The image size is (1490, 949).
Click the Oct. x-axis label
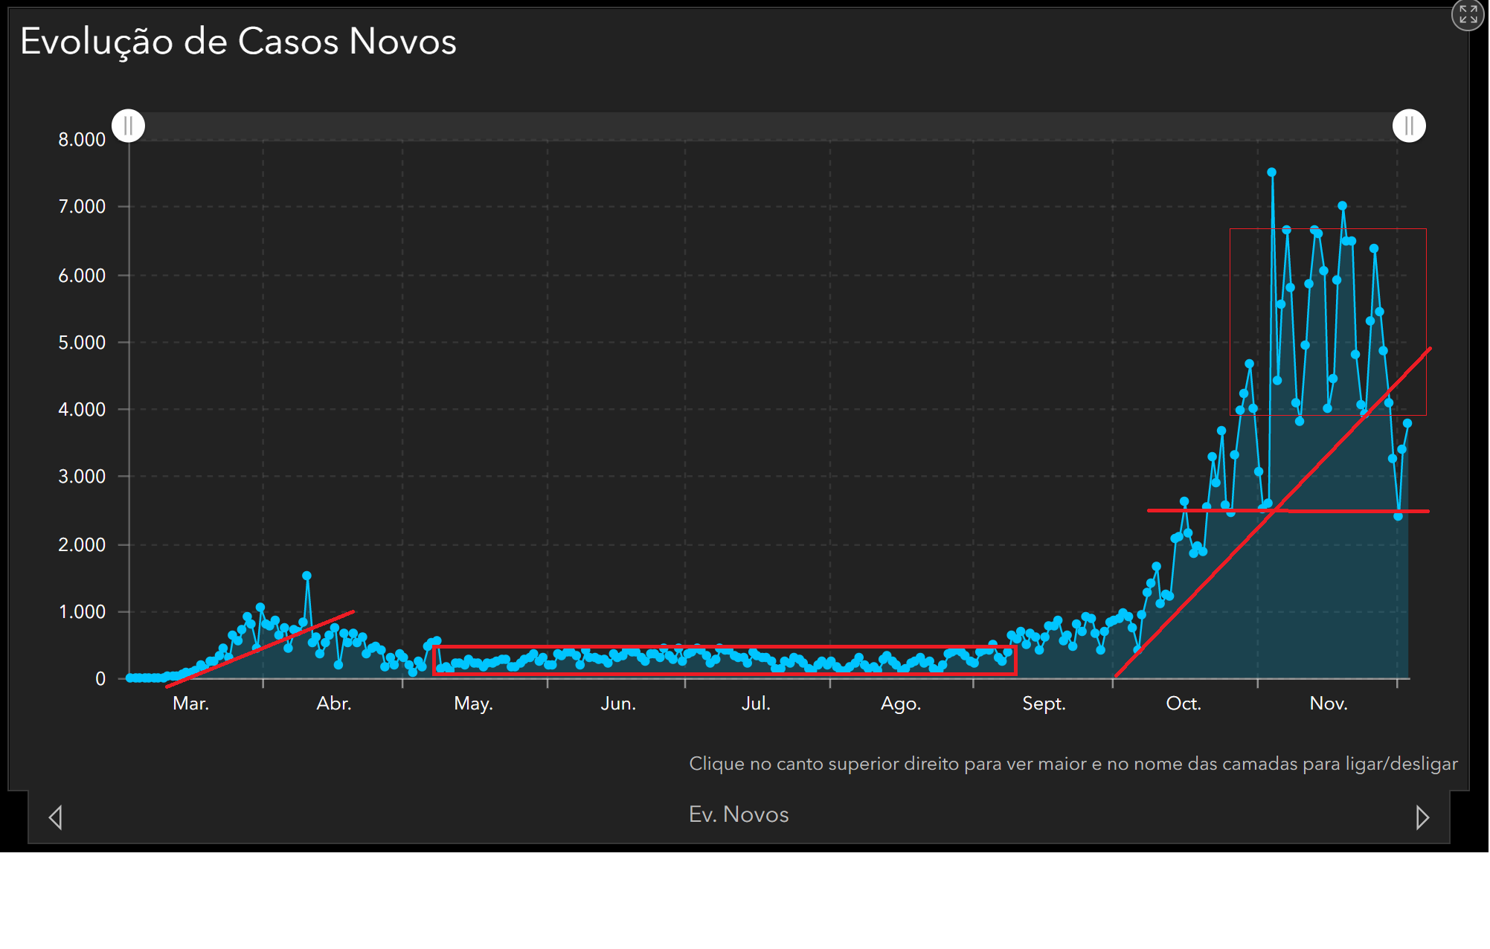[x=1183, y=704]
